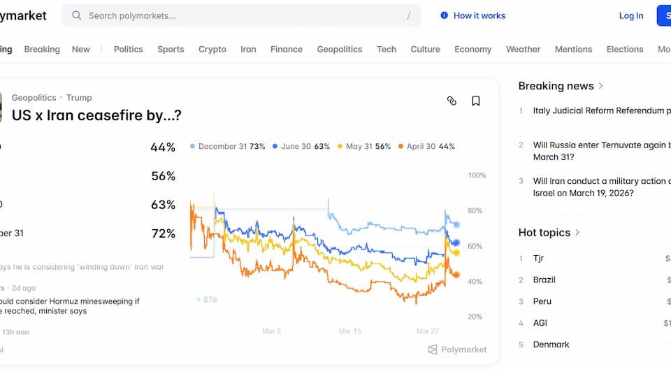Copy market link via chain icon
This screenshot has width=671, height=369.
(x=452, y=101)
